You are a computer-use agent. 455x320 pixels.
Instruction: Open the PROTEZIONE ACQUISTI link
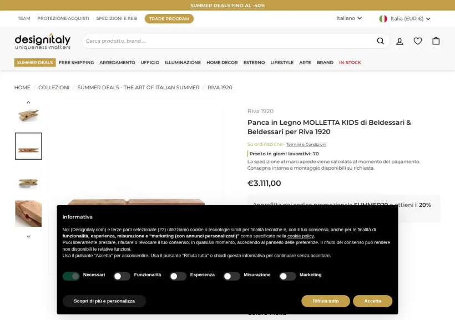63,18
